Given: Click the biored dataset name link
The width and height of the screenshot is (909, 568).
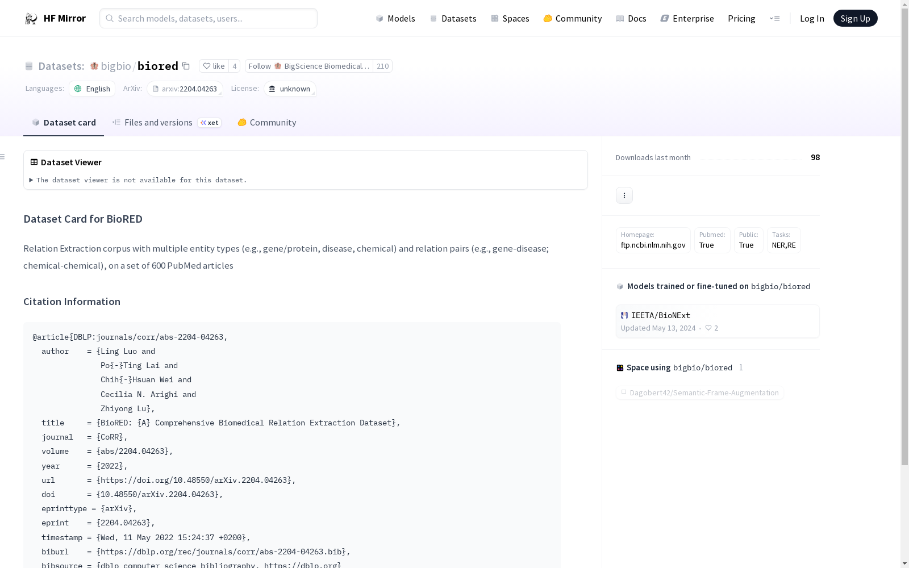Looking at the screenshot, I should [158, 66].
